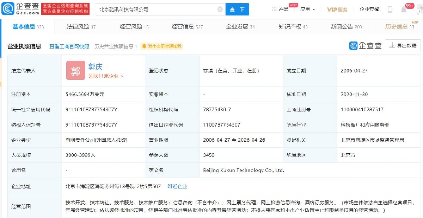423x218 pixels.
Task: Select insured count value 3450
Action: [209, 155]
